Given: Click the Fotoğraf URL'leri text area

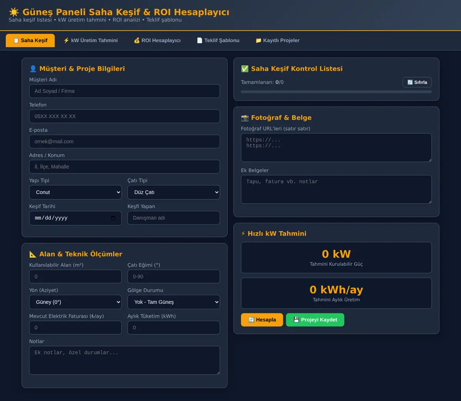Looking at the screenshot, I should [x=336, y=147].
